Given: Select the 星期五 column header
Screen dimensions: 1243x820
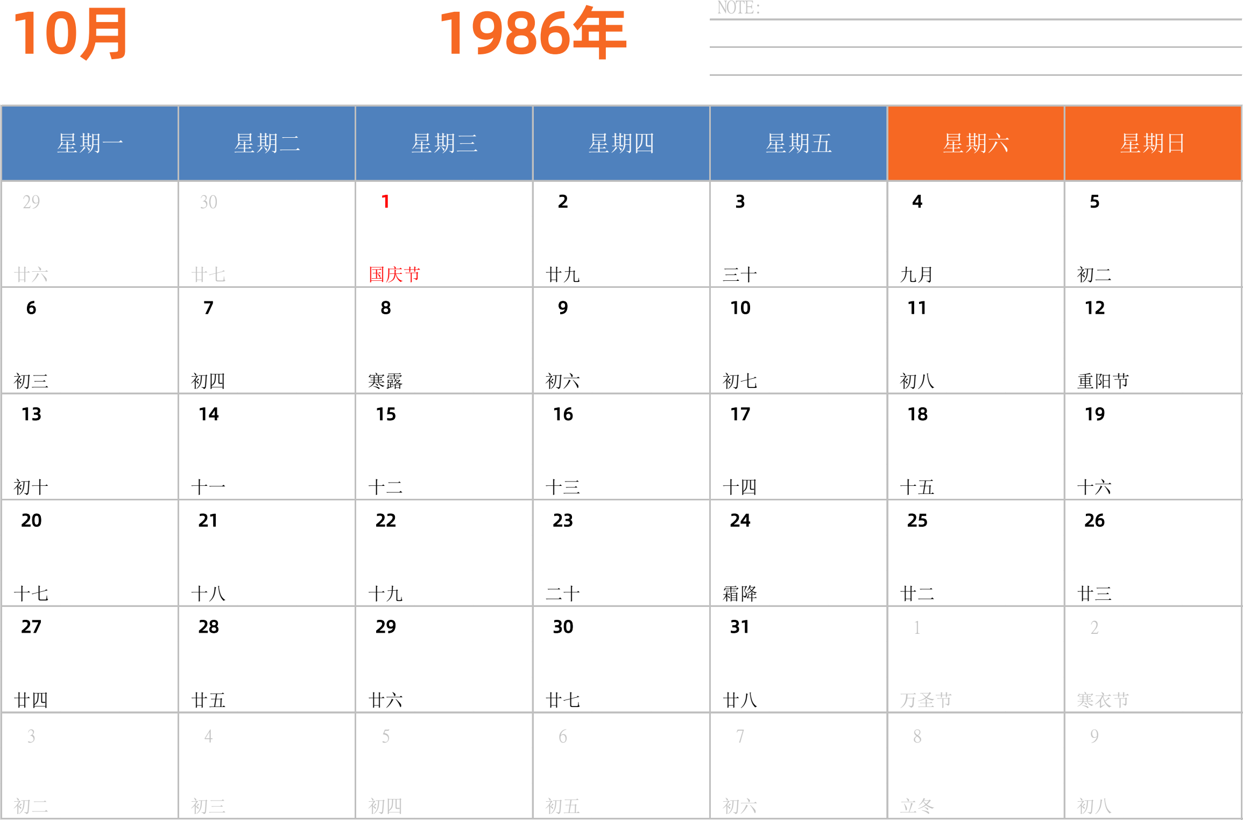Looking at the screenshot, I should tap(799, 143).
